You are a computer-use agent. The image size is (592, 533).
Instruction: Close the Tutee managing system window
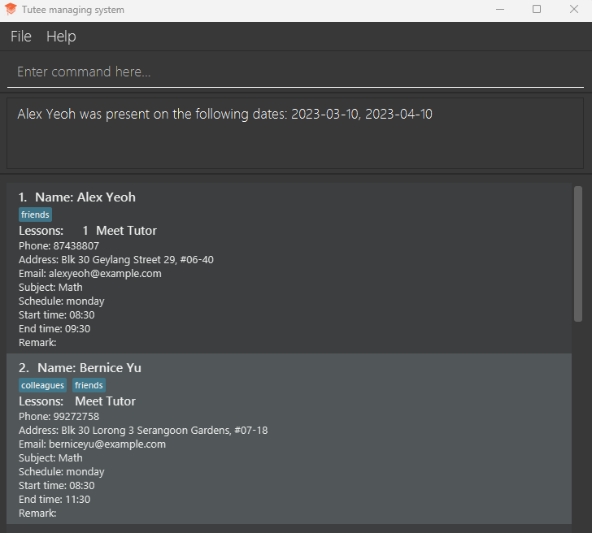pos(574,10)
